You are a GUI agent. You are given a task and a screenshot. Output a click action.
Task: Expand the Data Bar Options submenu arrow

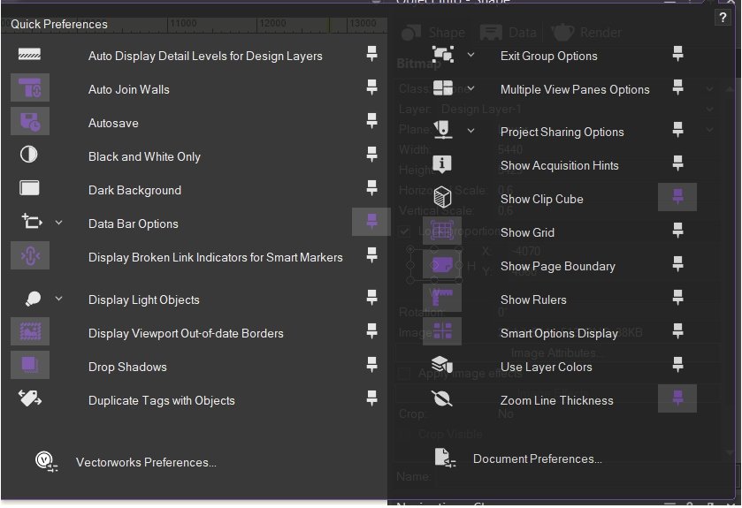(x=58, y=224)
